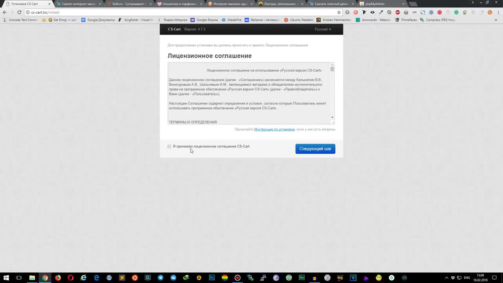
Task: Click the taskbar clock showing 15:09
Action: tap(480, 278)
